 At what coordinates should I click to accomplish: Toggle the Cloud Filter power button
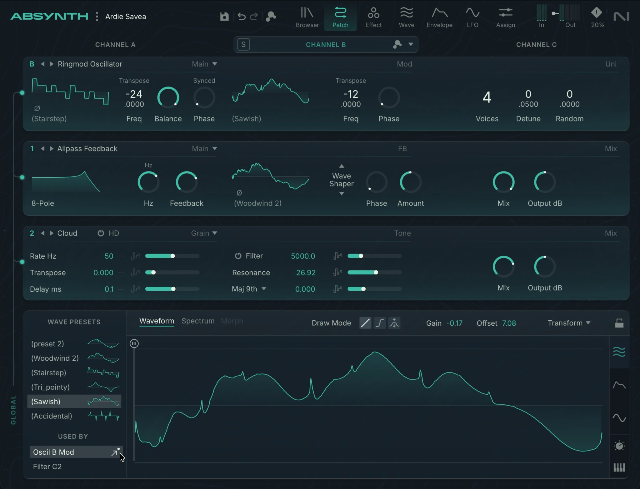238,256
